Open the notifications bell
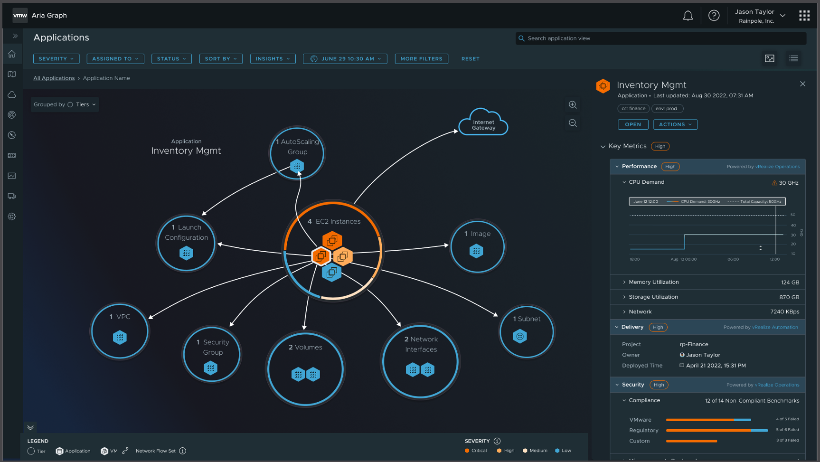The image size is (820, 462). pos(688,15)
